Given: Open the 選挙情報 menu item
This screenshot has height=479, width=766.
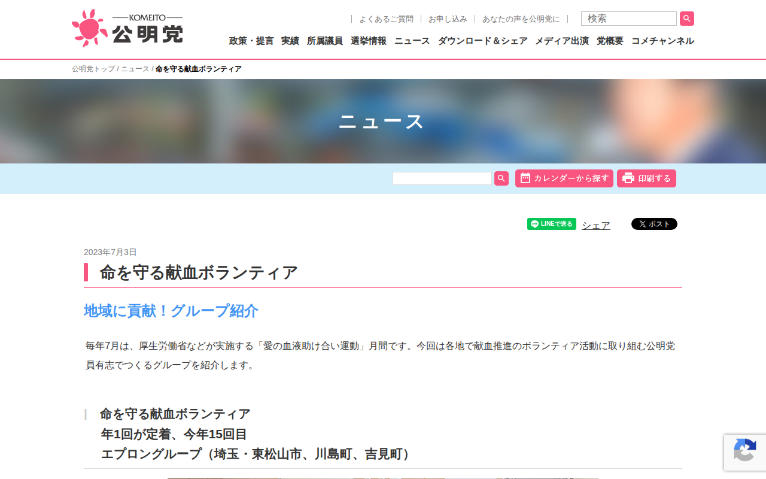Looking at the screenshot, I should [369, 41].
